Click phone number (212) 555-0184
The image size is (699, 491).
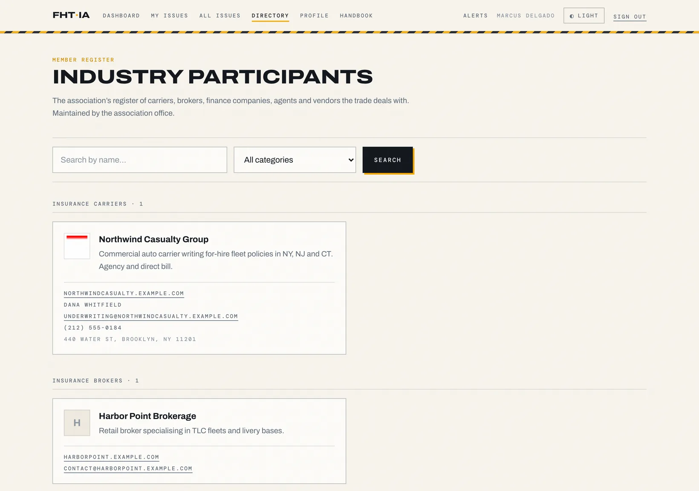point(92,328)
